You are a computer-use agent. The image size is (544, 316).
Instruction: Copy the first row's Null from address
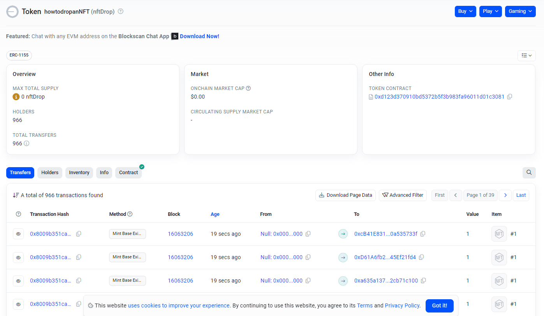tap(308, 234)
